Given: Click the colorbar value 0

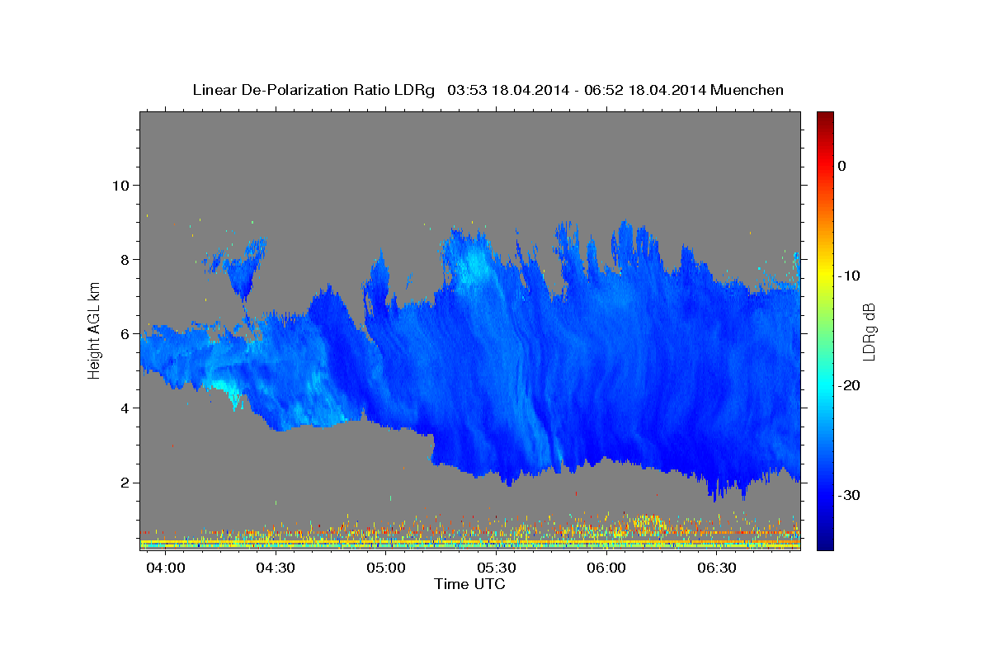Looking at the screenshot, I should point(841,166).
